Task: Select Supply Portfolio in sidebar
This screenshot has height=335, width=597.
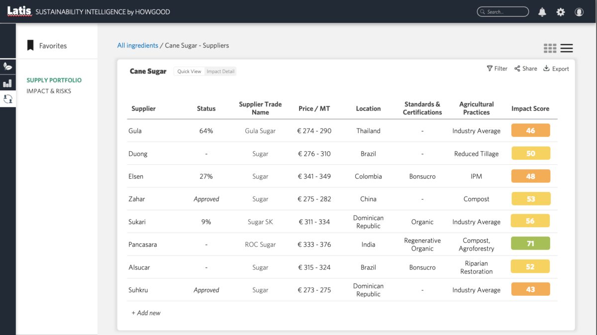Action: [54, 80]
